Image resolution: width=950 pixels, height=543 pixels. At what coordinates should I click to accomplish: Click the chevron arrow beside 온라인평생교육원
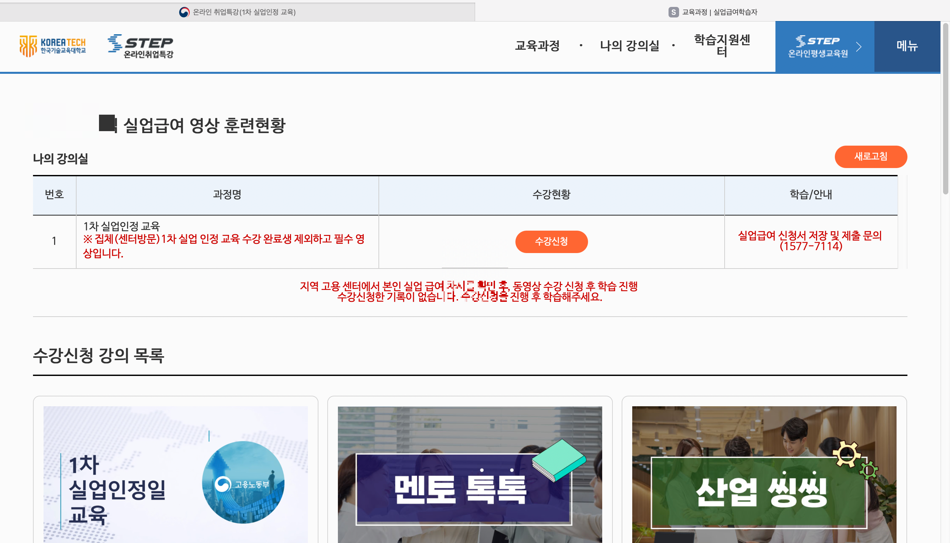859,46
